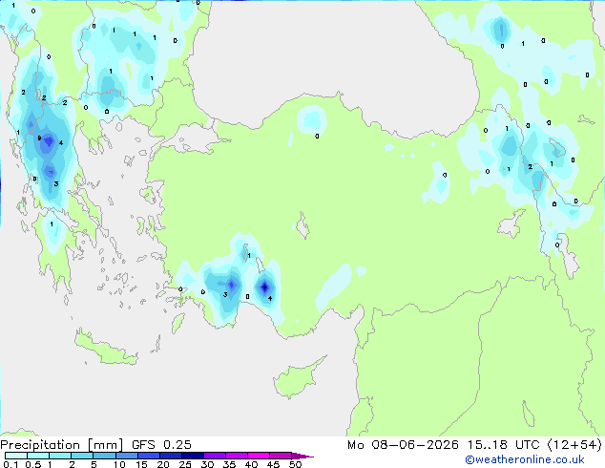This screenshot has width=605, height=468.
Task: Click the 0.1–0.5 mm legend color box
Action: click(16, 456)
